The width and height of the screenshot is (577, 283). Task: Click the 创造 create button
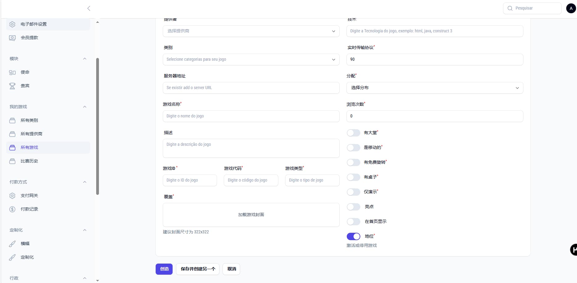(x=164, y=269)
